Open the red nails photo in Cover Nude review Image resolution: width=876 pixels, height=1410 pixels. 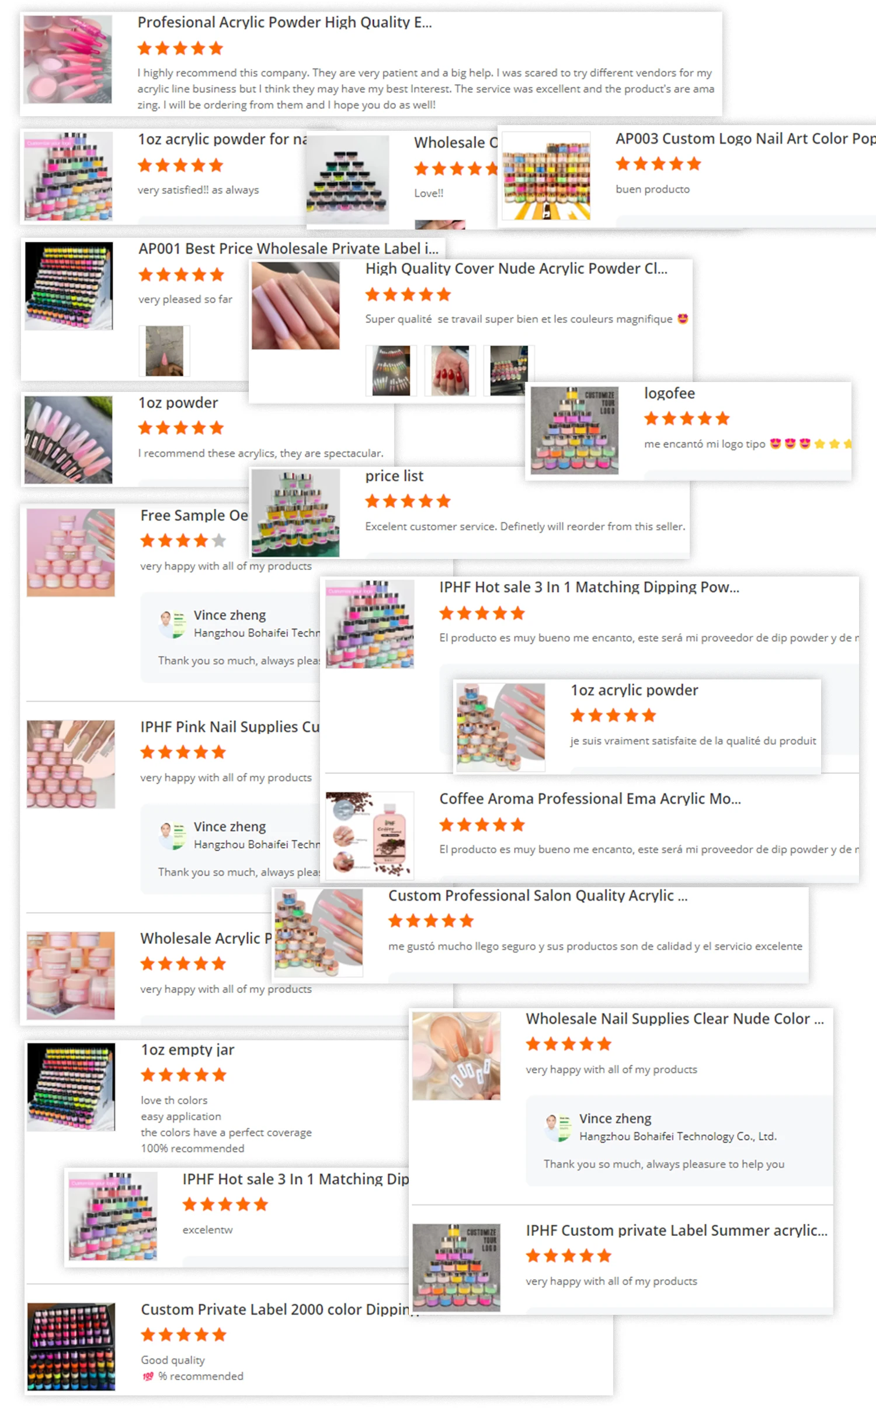[x=450, y=370]
